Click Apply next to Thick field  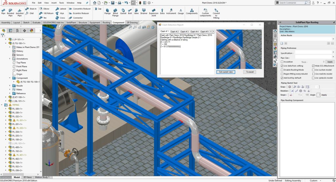coord(330,62)
